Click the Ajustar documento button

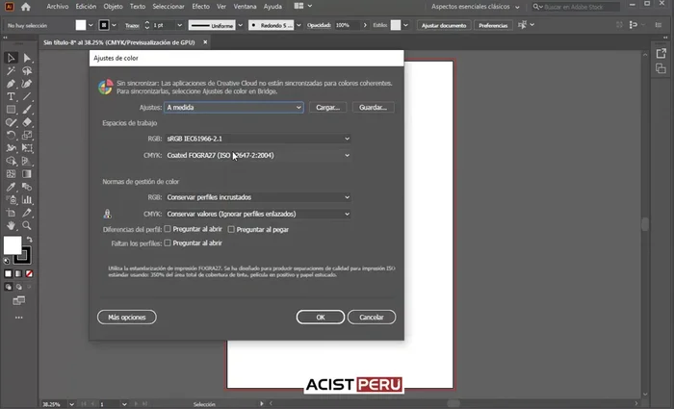click(x=444, y=25)
